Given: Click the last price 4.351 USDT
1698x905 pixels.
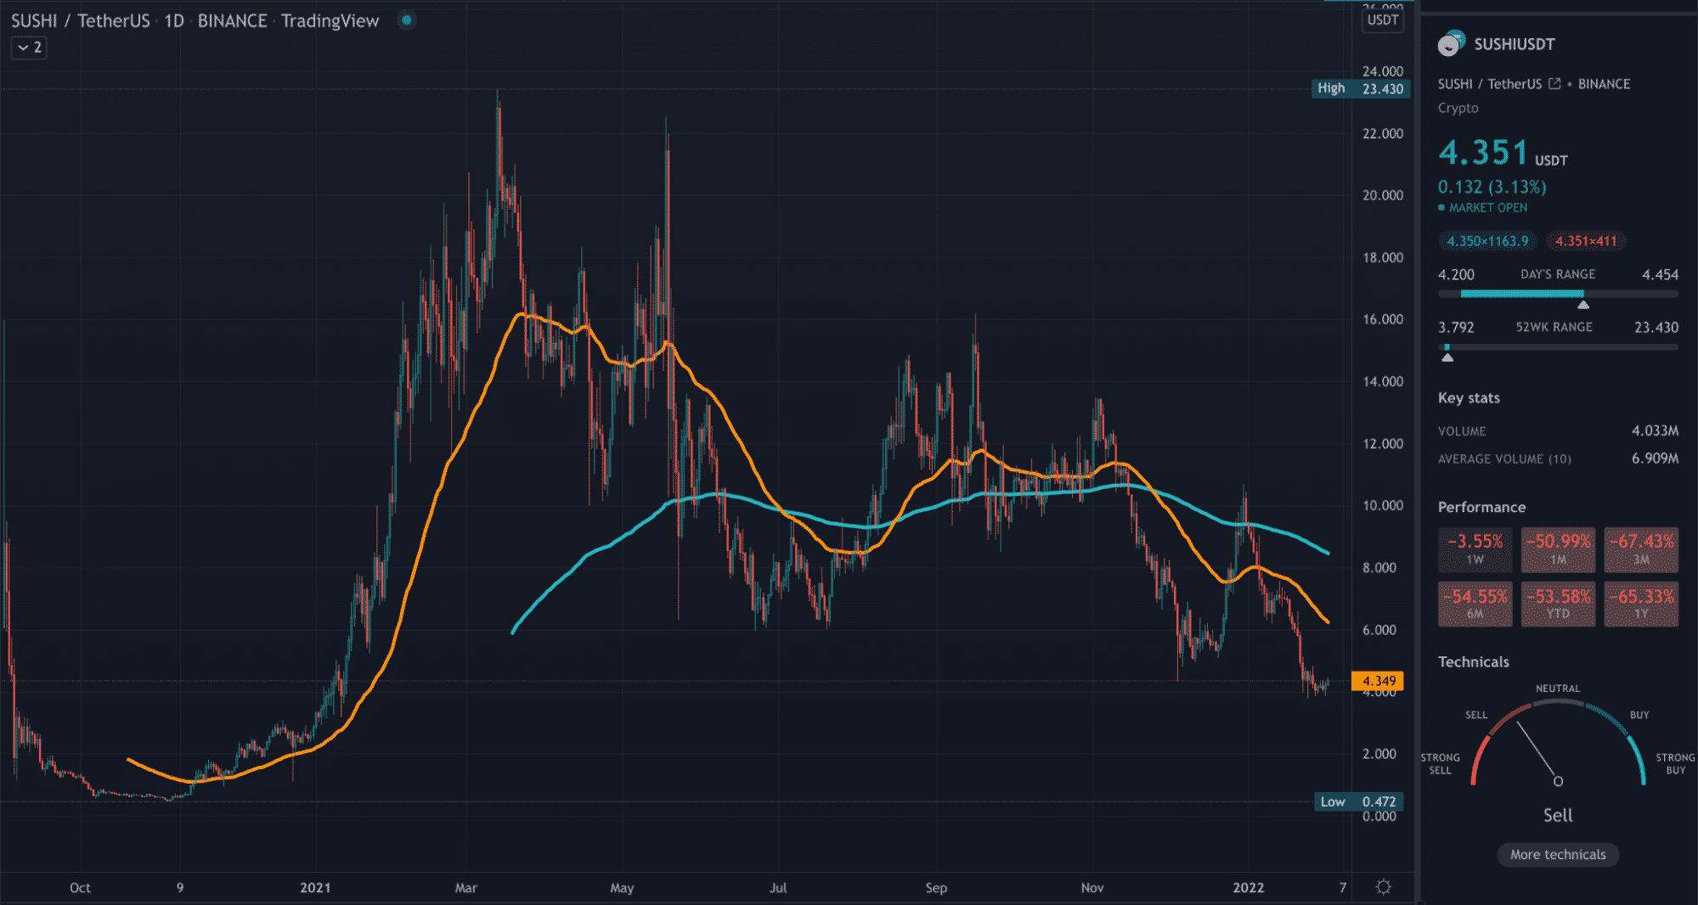Looking at the screenshot, I should 1503,153.
